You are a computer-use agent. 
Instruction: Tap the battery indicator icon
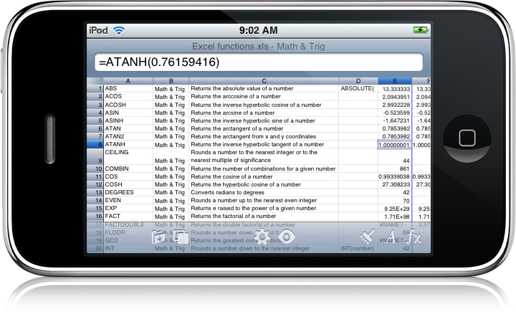421,30
